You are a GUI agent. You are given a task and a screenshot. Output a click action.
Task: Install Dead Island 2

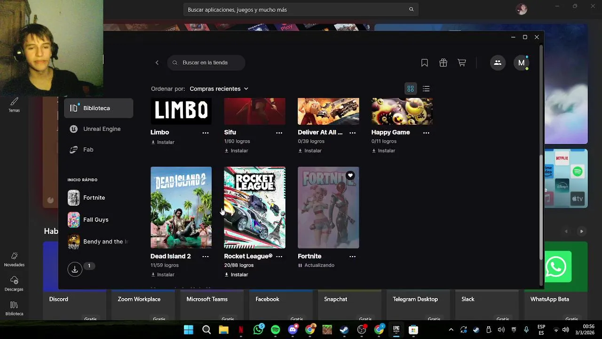(x=163, y=274)
